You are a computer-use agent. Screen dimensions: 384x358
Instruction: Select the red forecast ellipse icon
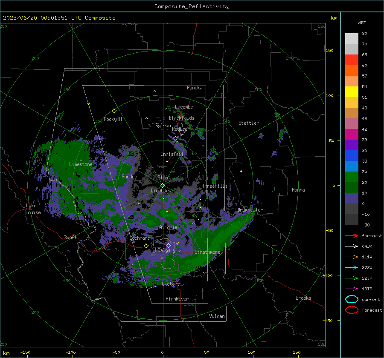coord(352,310)
